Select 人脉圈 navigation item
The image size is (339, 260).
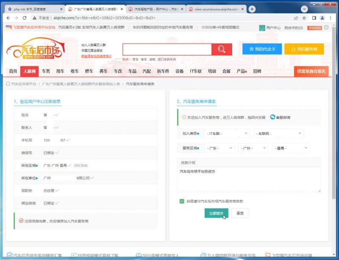click(x=29, y=71)
